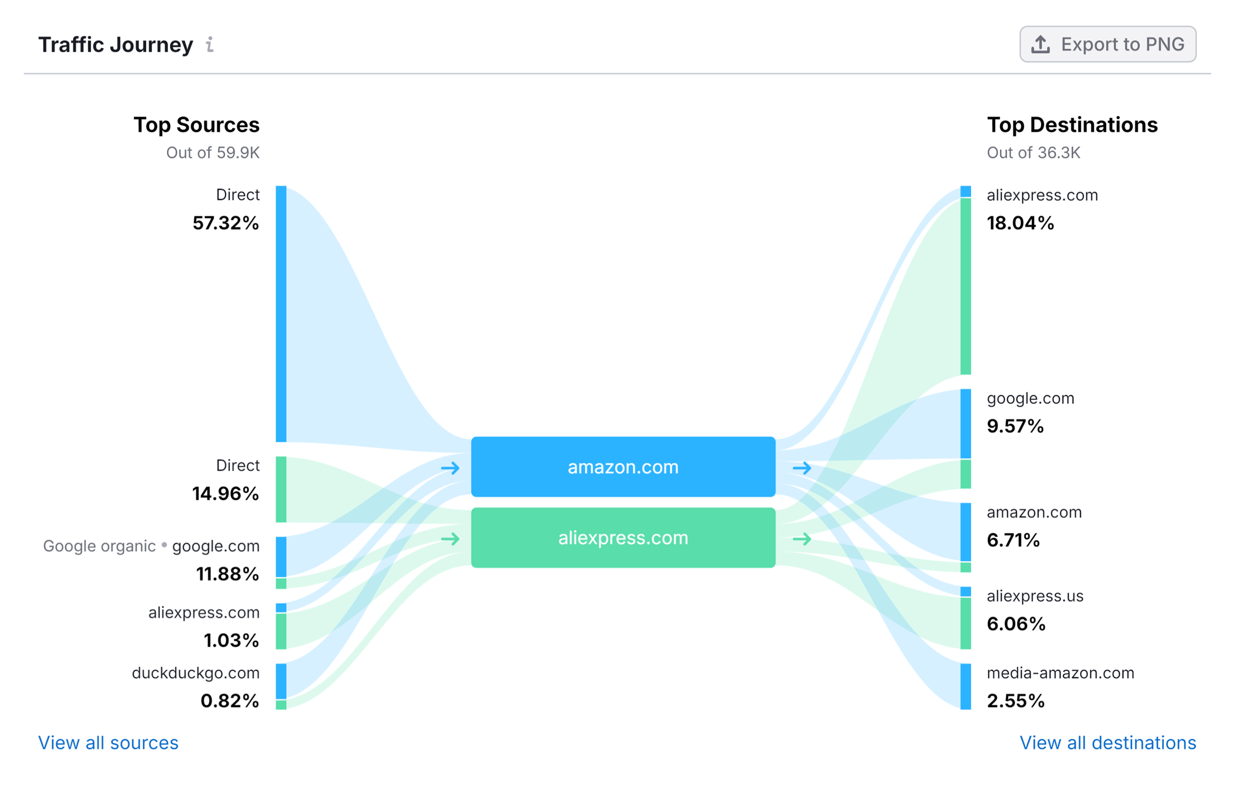This screenshot has height=787, width=1235.
Task: Click the media-amazon.com destination label
Action: pyautogui.click(x=1060, y=672)
